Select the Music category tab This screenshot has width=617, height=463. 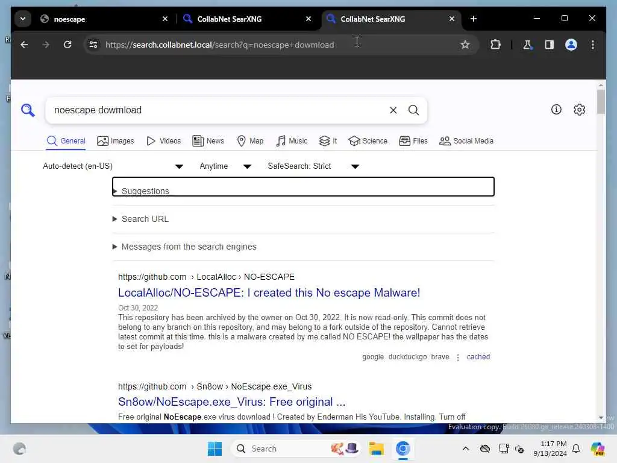292,141
